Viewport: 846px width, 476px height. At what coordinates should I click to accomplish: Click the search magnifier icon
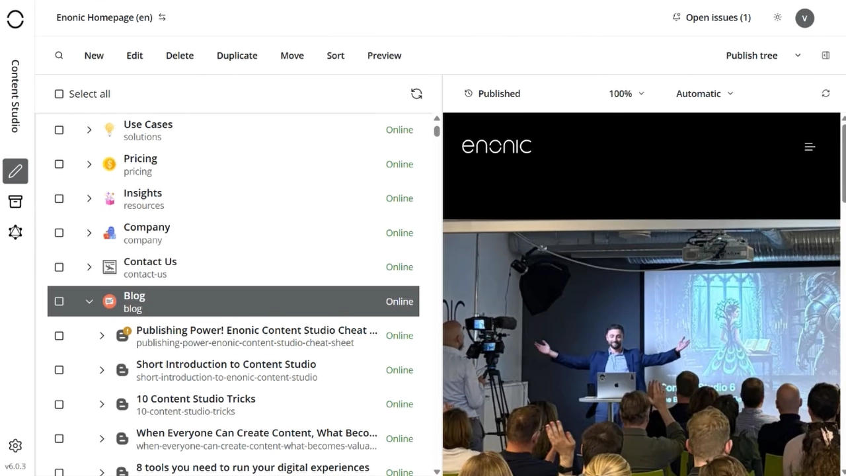coord(59,56)
